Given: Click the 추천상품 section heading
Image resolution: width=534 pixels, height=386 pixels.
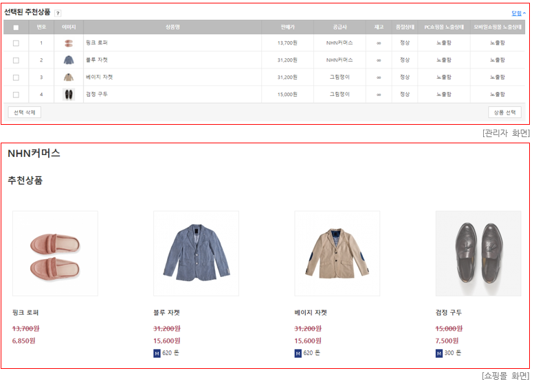Looking at the screenshot, I should (25, 180).
